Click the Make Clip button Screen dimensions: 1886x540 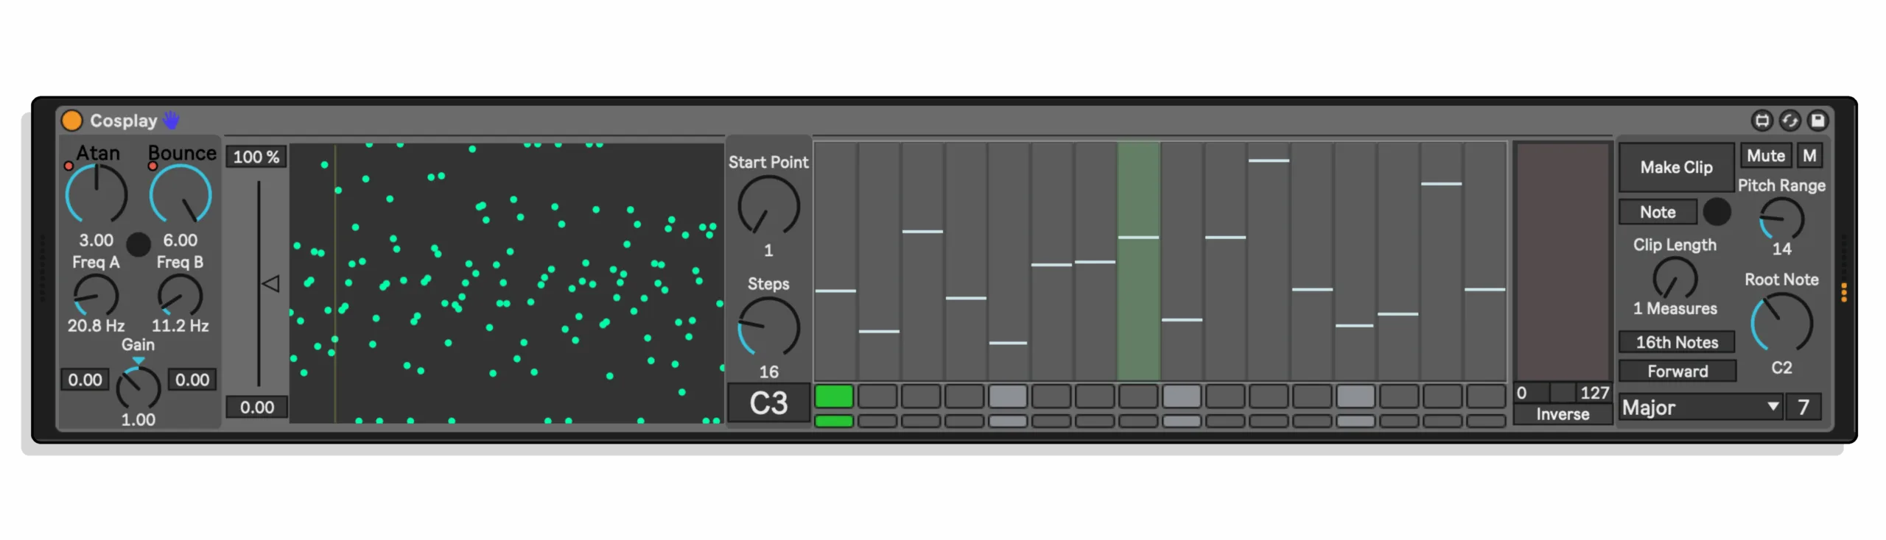pos(1676,168)
